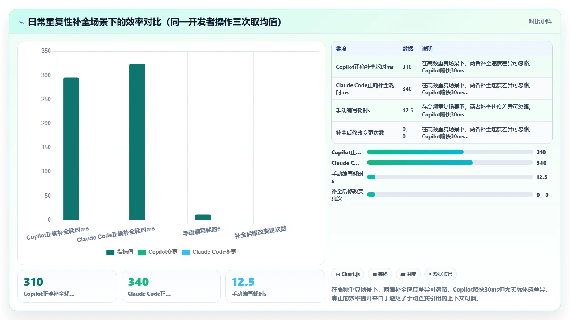The width and height of the screenshot is (570, 320).
Task: Select the 进度 tag chip
Action: tap(408, 274)
